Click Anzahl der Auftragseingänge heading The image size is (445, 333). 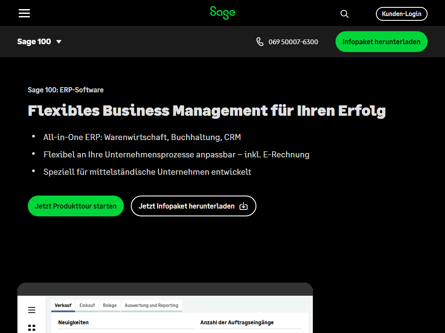(237, 322)
